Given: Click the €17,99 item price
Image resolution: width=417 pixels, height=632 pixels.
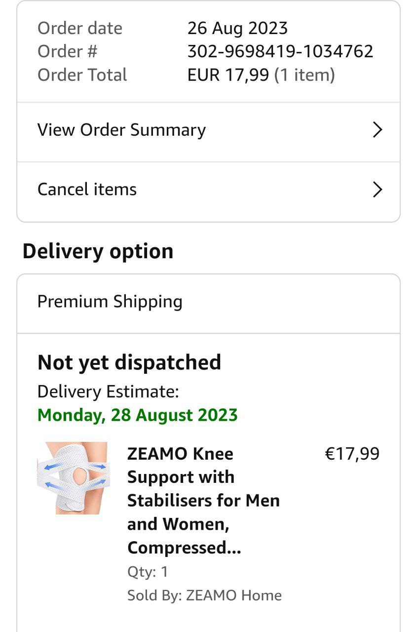Looking at the screenshot, I should [x=352, y=454].
